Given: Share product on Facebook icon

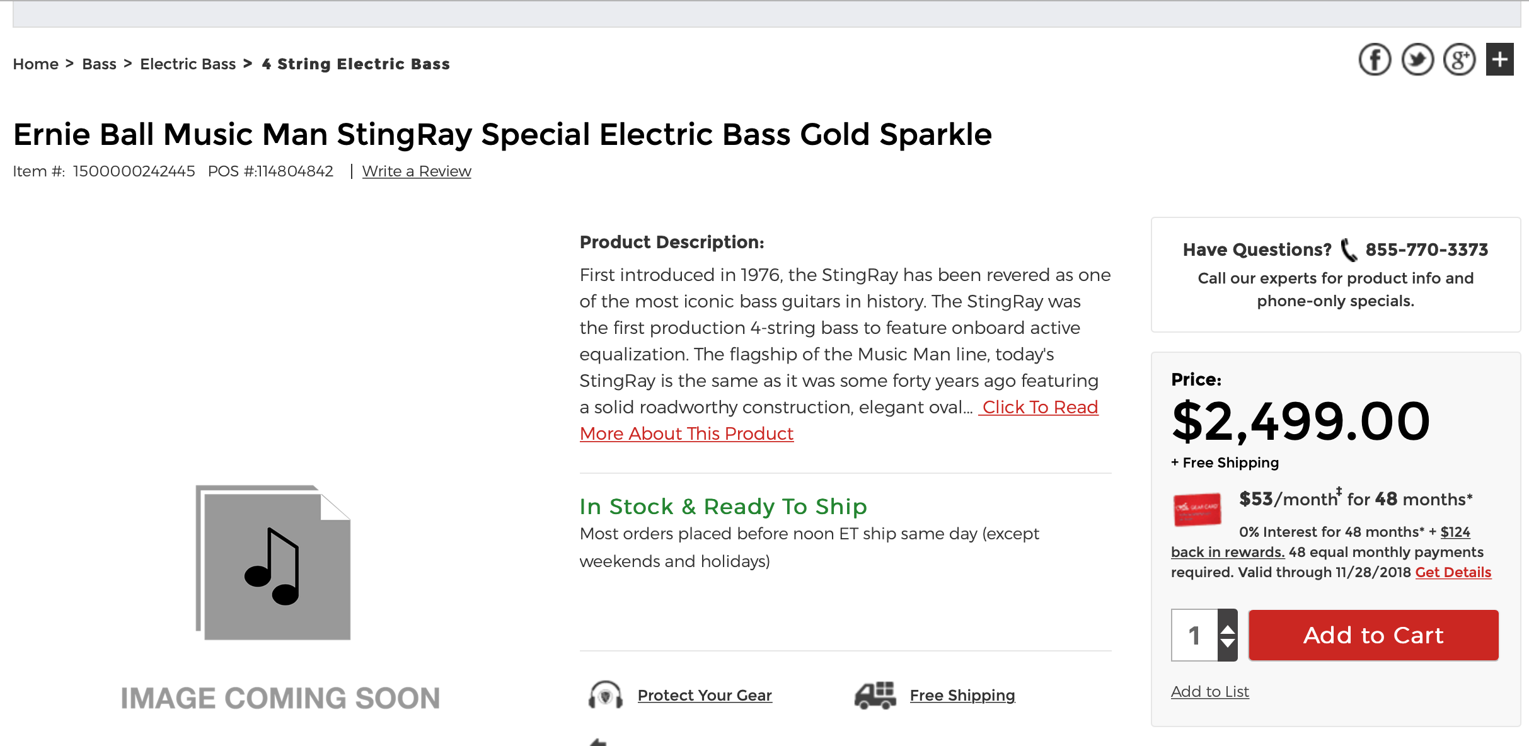Looking at the screenshot, I should [1375, 60].
